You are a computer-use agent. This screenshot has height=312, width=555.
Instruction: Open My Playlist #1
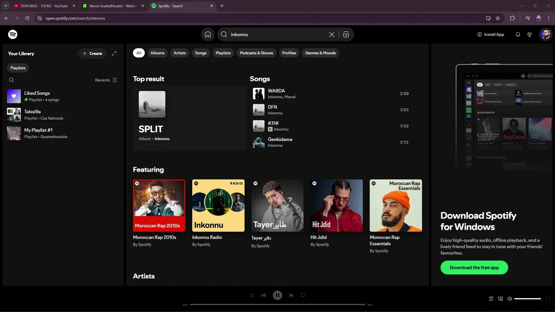pos(63,133)
